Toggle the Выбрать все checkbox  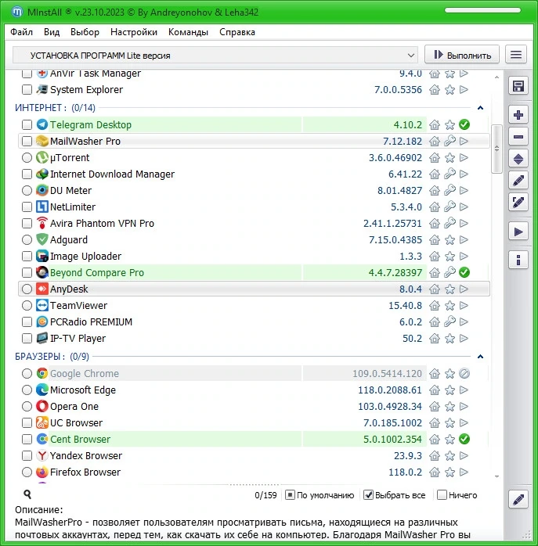368,495
